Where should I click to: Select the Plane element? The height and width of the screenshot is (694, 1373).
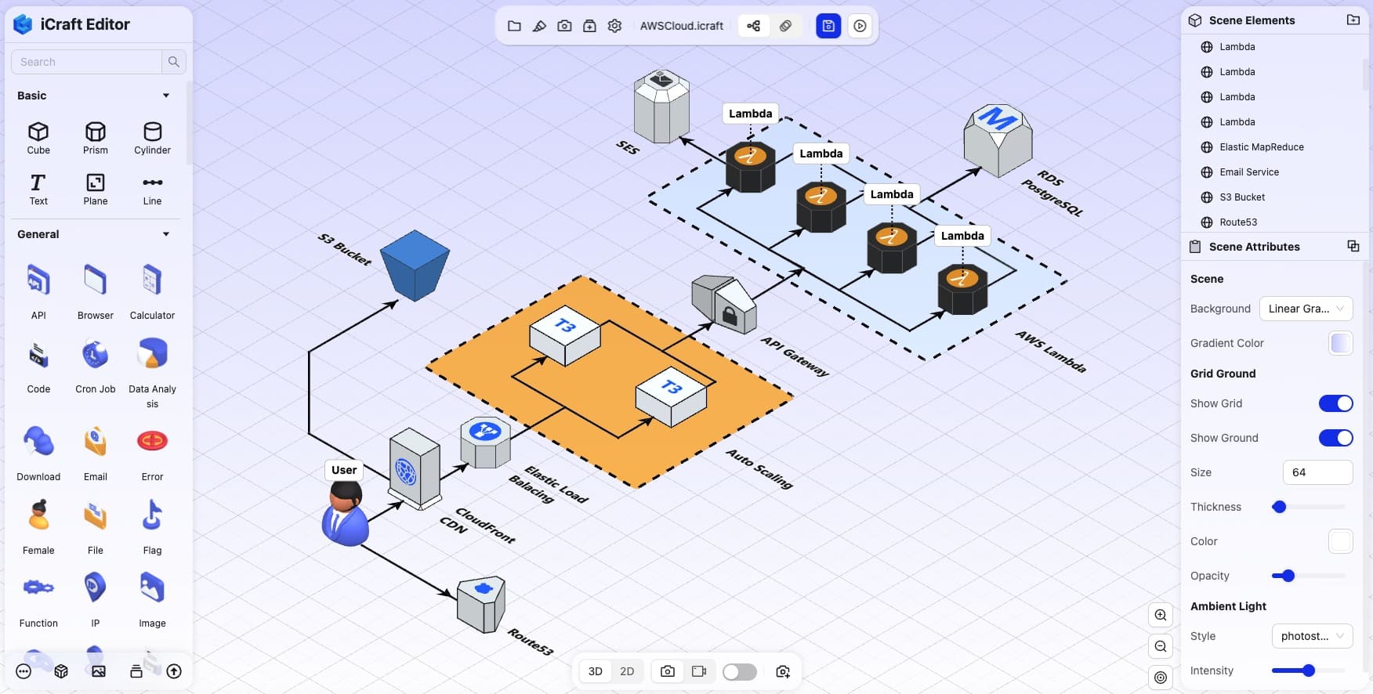coord(96,189)
